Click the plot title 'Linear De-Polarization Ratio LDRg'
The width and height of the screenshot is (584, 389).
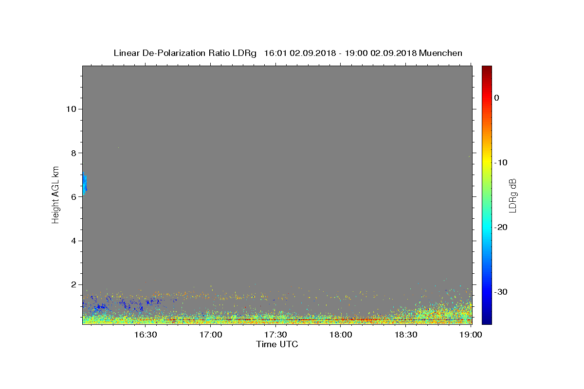(184, 53)
